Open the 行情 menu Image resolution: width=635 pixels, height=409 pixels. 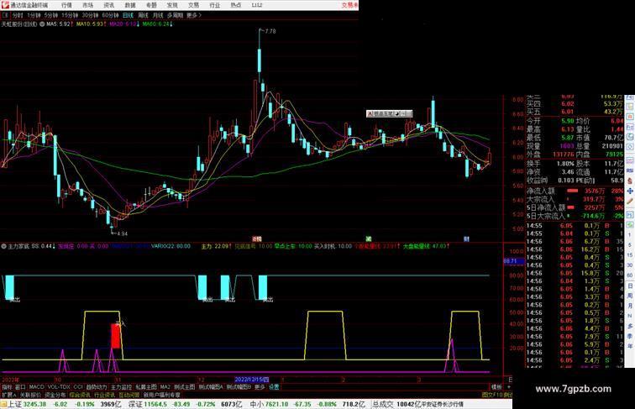(66, 5)
